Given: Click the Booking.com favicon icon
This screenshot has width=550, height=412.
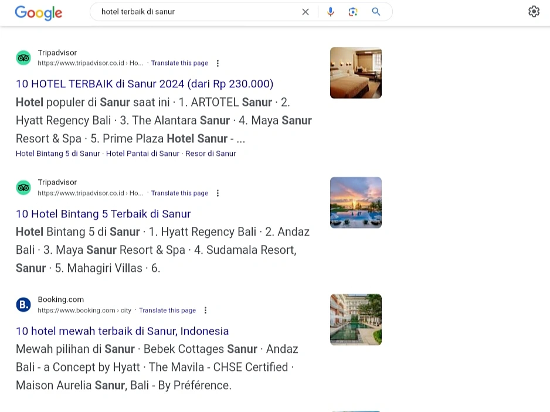Looking at the screenshot, I should pyautogui.click(x=23, y=305).
